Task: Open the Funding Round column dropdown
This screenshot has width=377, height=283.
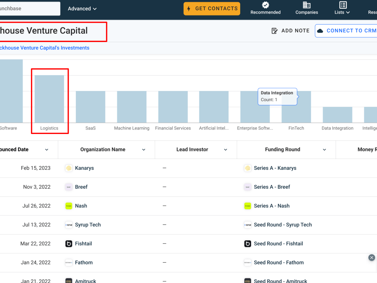Action: point(324,149)
